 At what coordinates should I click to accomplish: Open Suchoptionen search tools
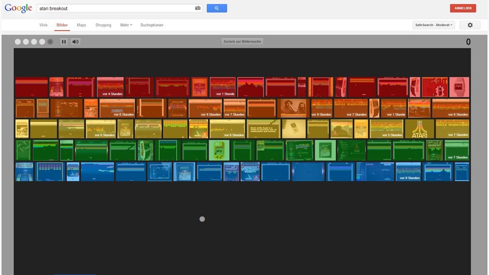pos(152,25)
